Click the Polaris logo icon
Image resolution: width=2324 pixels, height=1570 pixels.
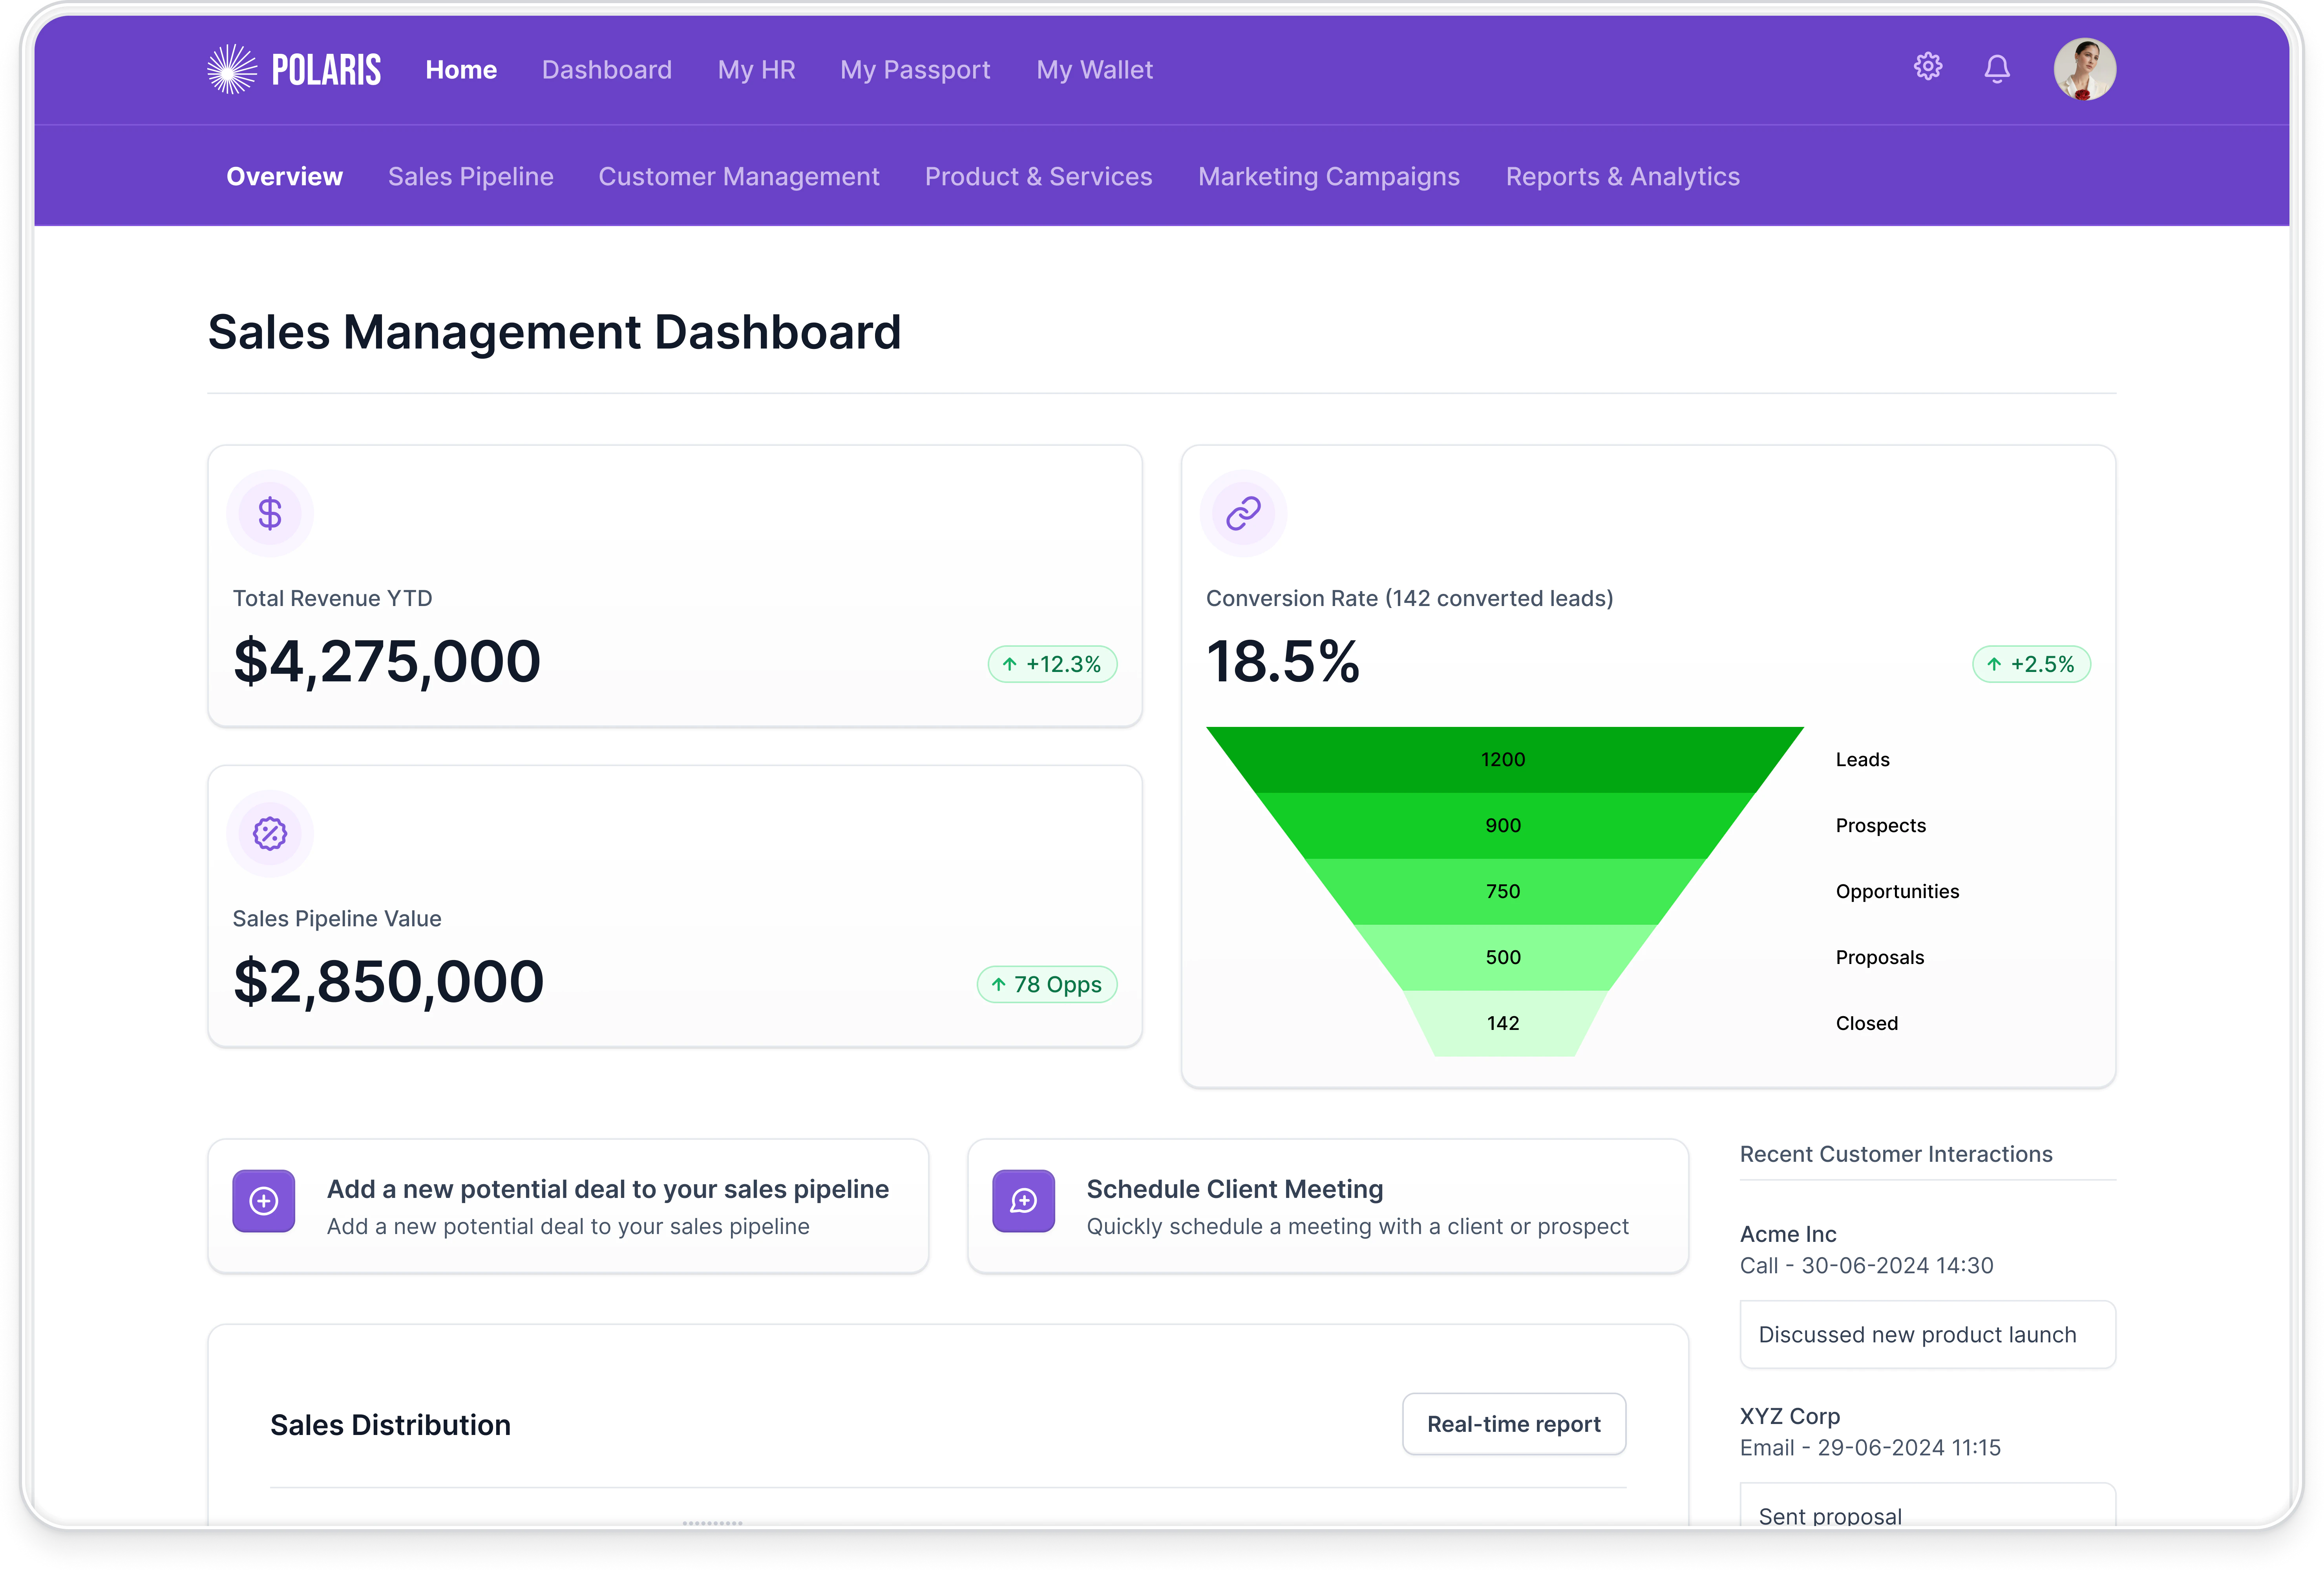[232, 69]
